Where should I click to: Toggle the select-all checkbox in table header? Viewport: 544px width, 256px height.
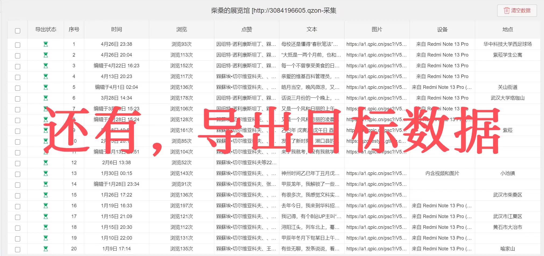(17, 31)
